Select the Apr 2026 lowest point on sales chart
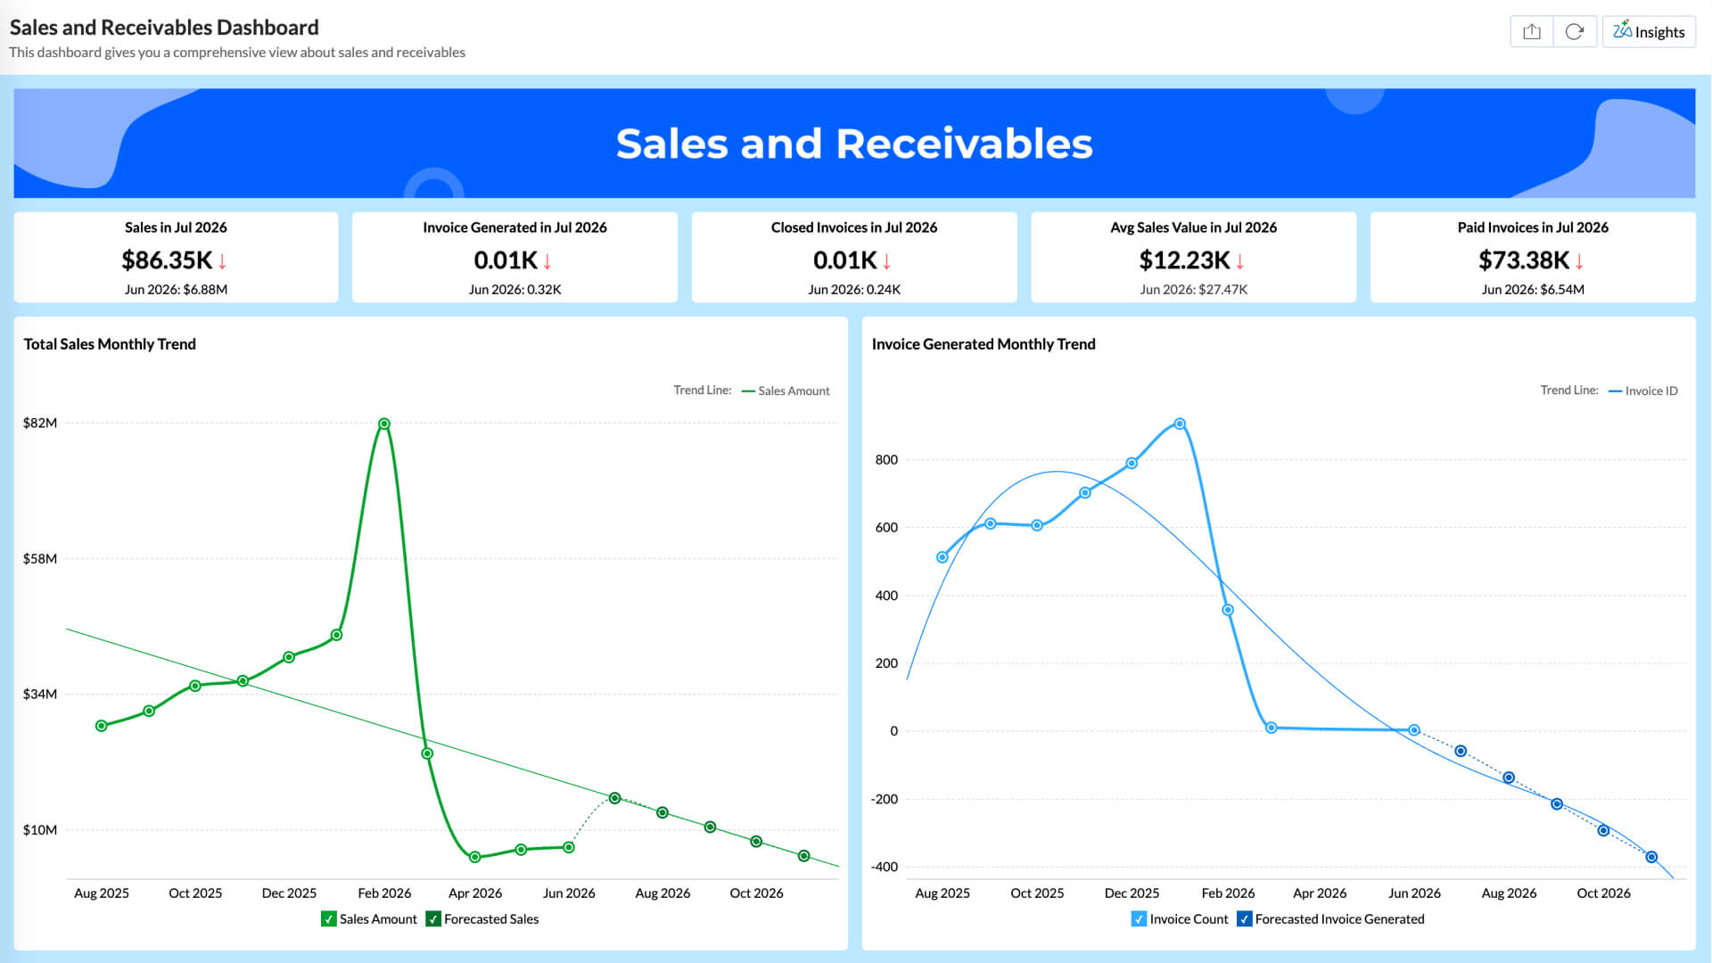Image resolution: width=1712 pixels, height=963 pixels. 475,857
